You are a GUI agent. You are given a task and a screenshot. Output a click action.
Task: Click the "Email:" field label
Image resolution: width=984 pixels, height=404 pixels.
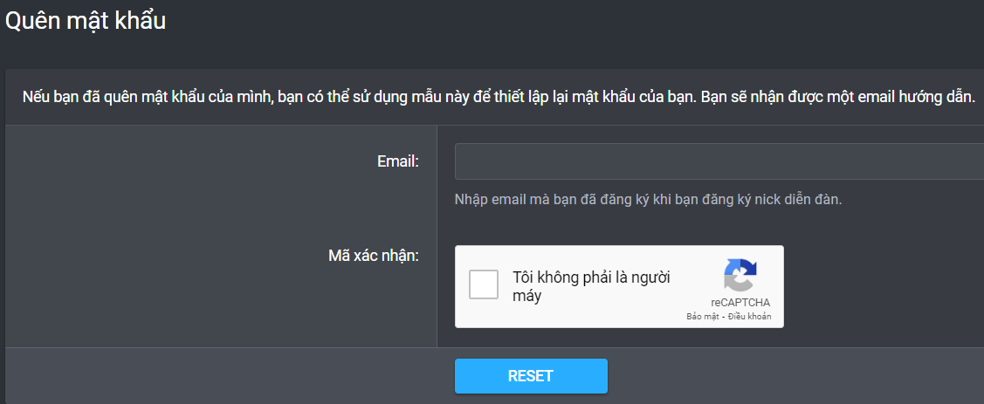click(398, 161)
